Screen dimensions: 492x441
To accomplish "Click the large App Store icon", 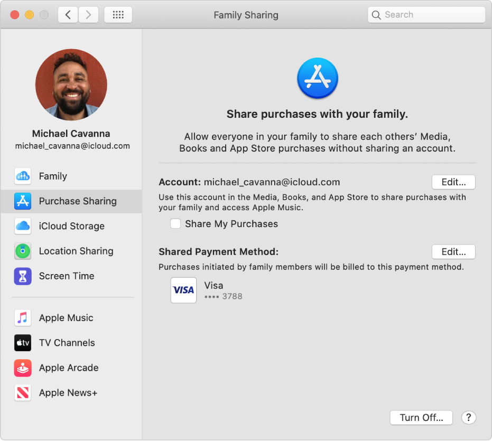I will click(x=318, y=78).
